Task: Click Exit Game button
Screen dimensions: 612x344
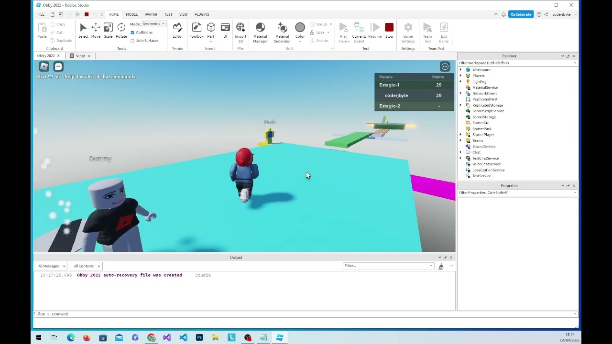Action: click(x=444, y=32)
